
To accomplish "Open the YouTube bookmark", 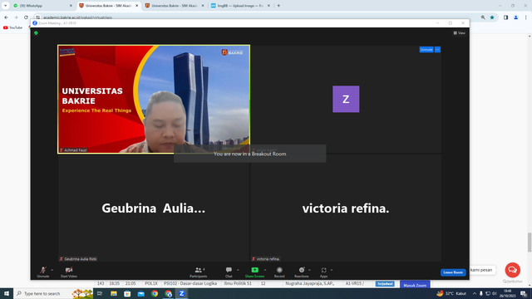I will [x=13, y=27].
